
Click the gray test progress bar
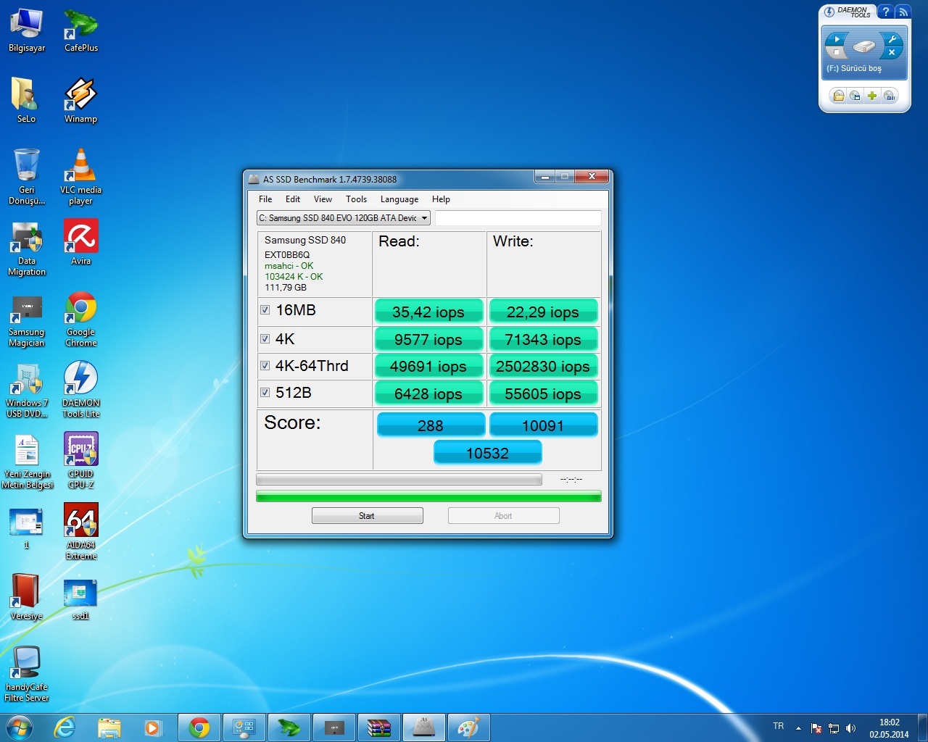point(399,480)
